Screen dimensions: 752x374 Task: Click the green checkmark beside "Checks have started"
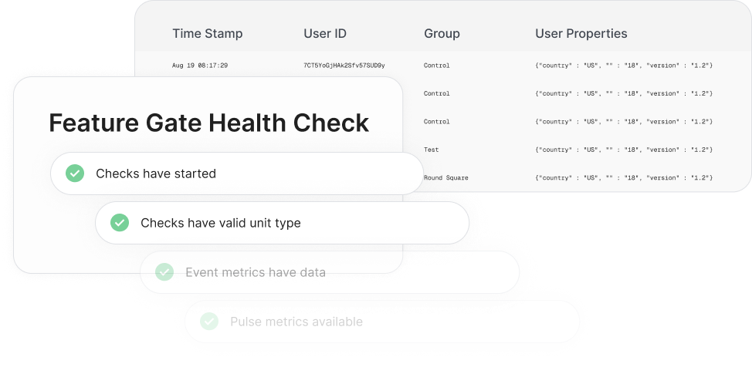point(75,174)
